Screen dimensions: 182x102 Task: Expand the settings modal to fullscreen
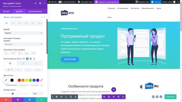tap(35, 3)
